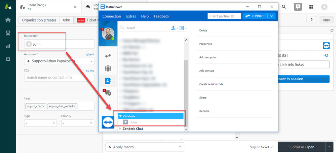Screen dimensions: 336x153
Task: Open the Assignee dropdown
Action: pos(59,61)
